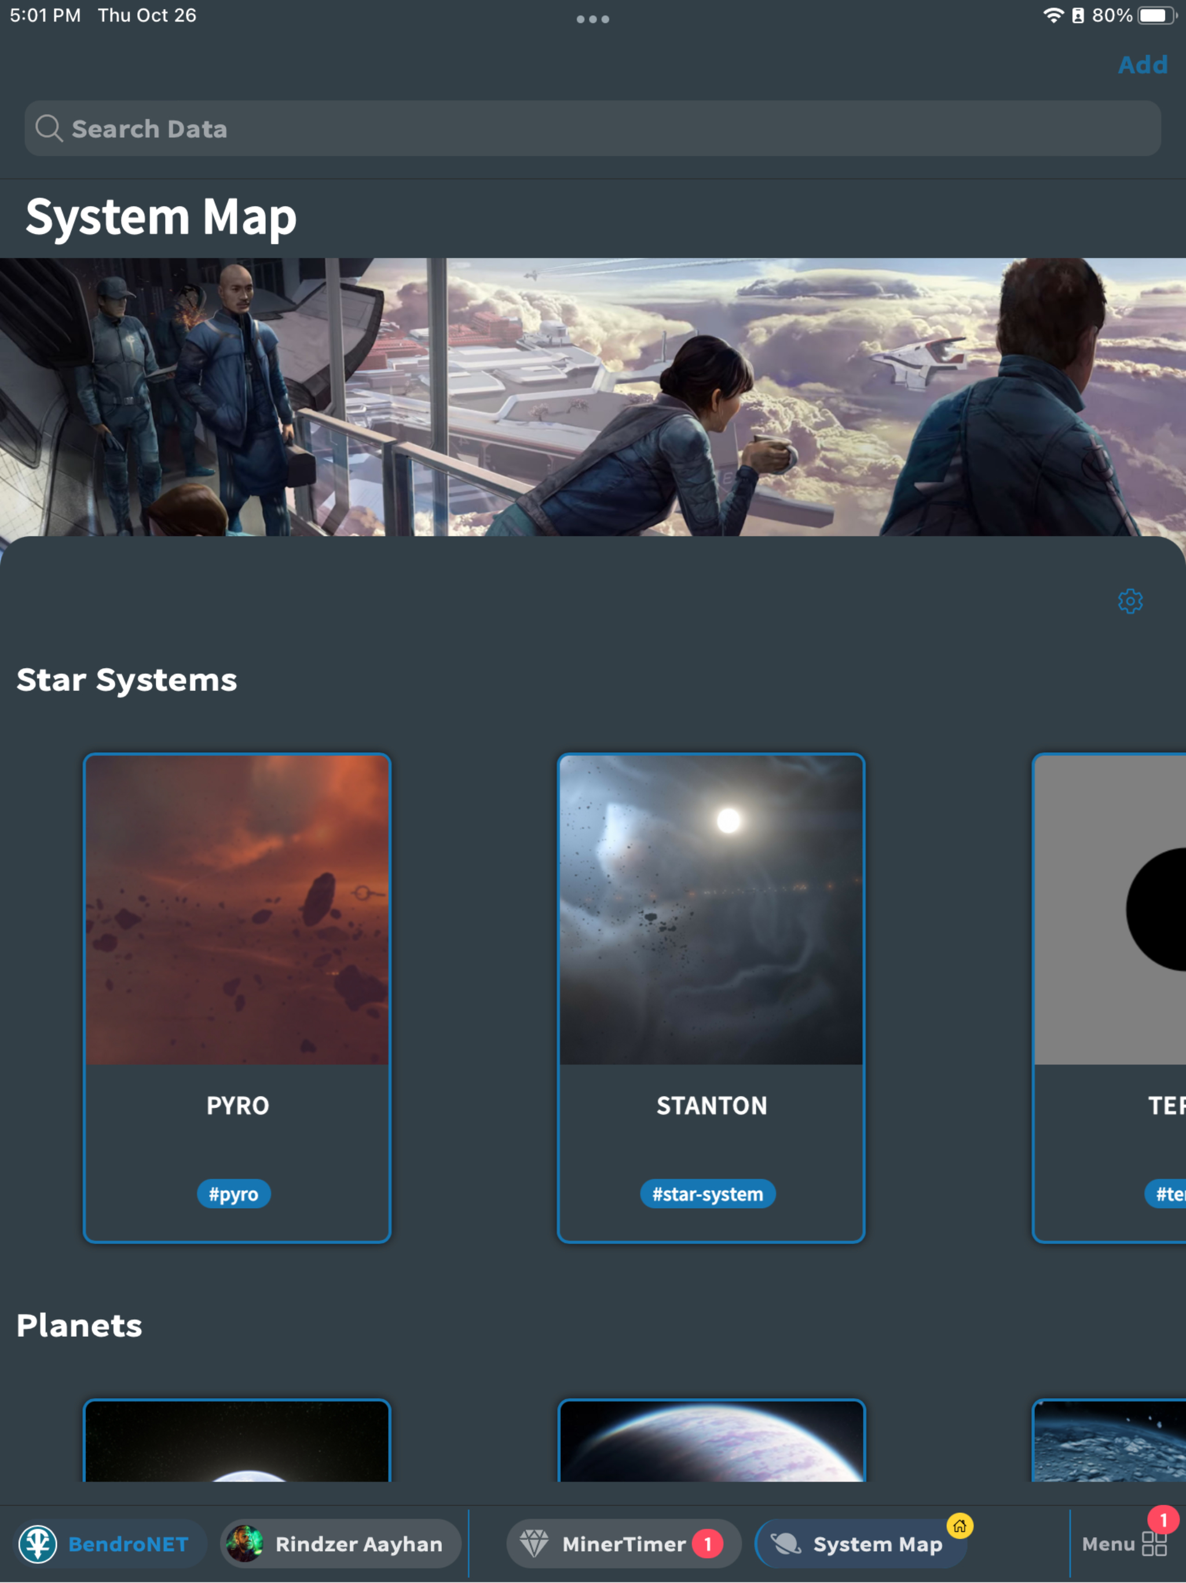Tap the Add button
Screen dimensions: 1186x1583
pyautogui.click(x=1143, y=64)
